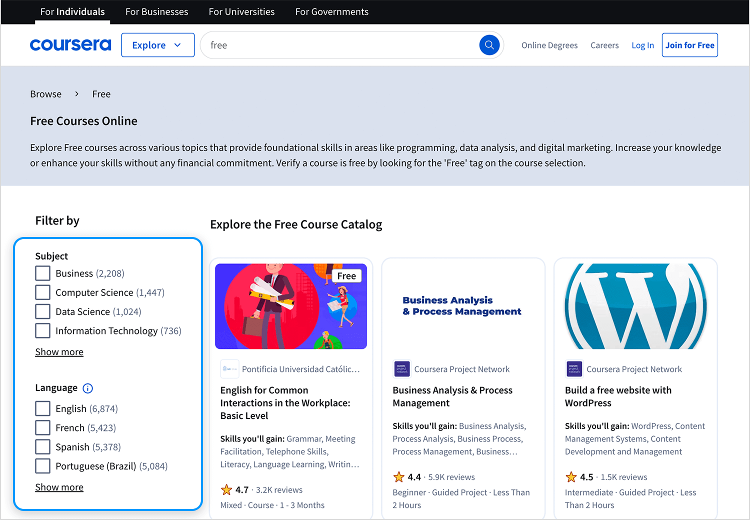This screenshot has height=520, width=750.
Task: Click 'Intermediate · Guided Project' details text
Action: pos(630,499)
